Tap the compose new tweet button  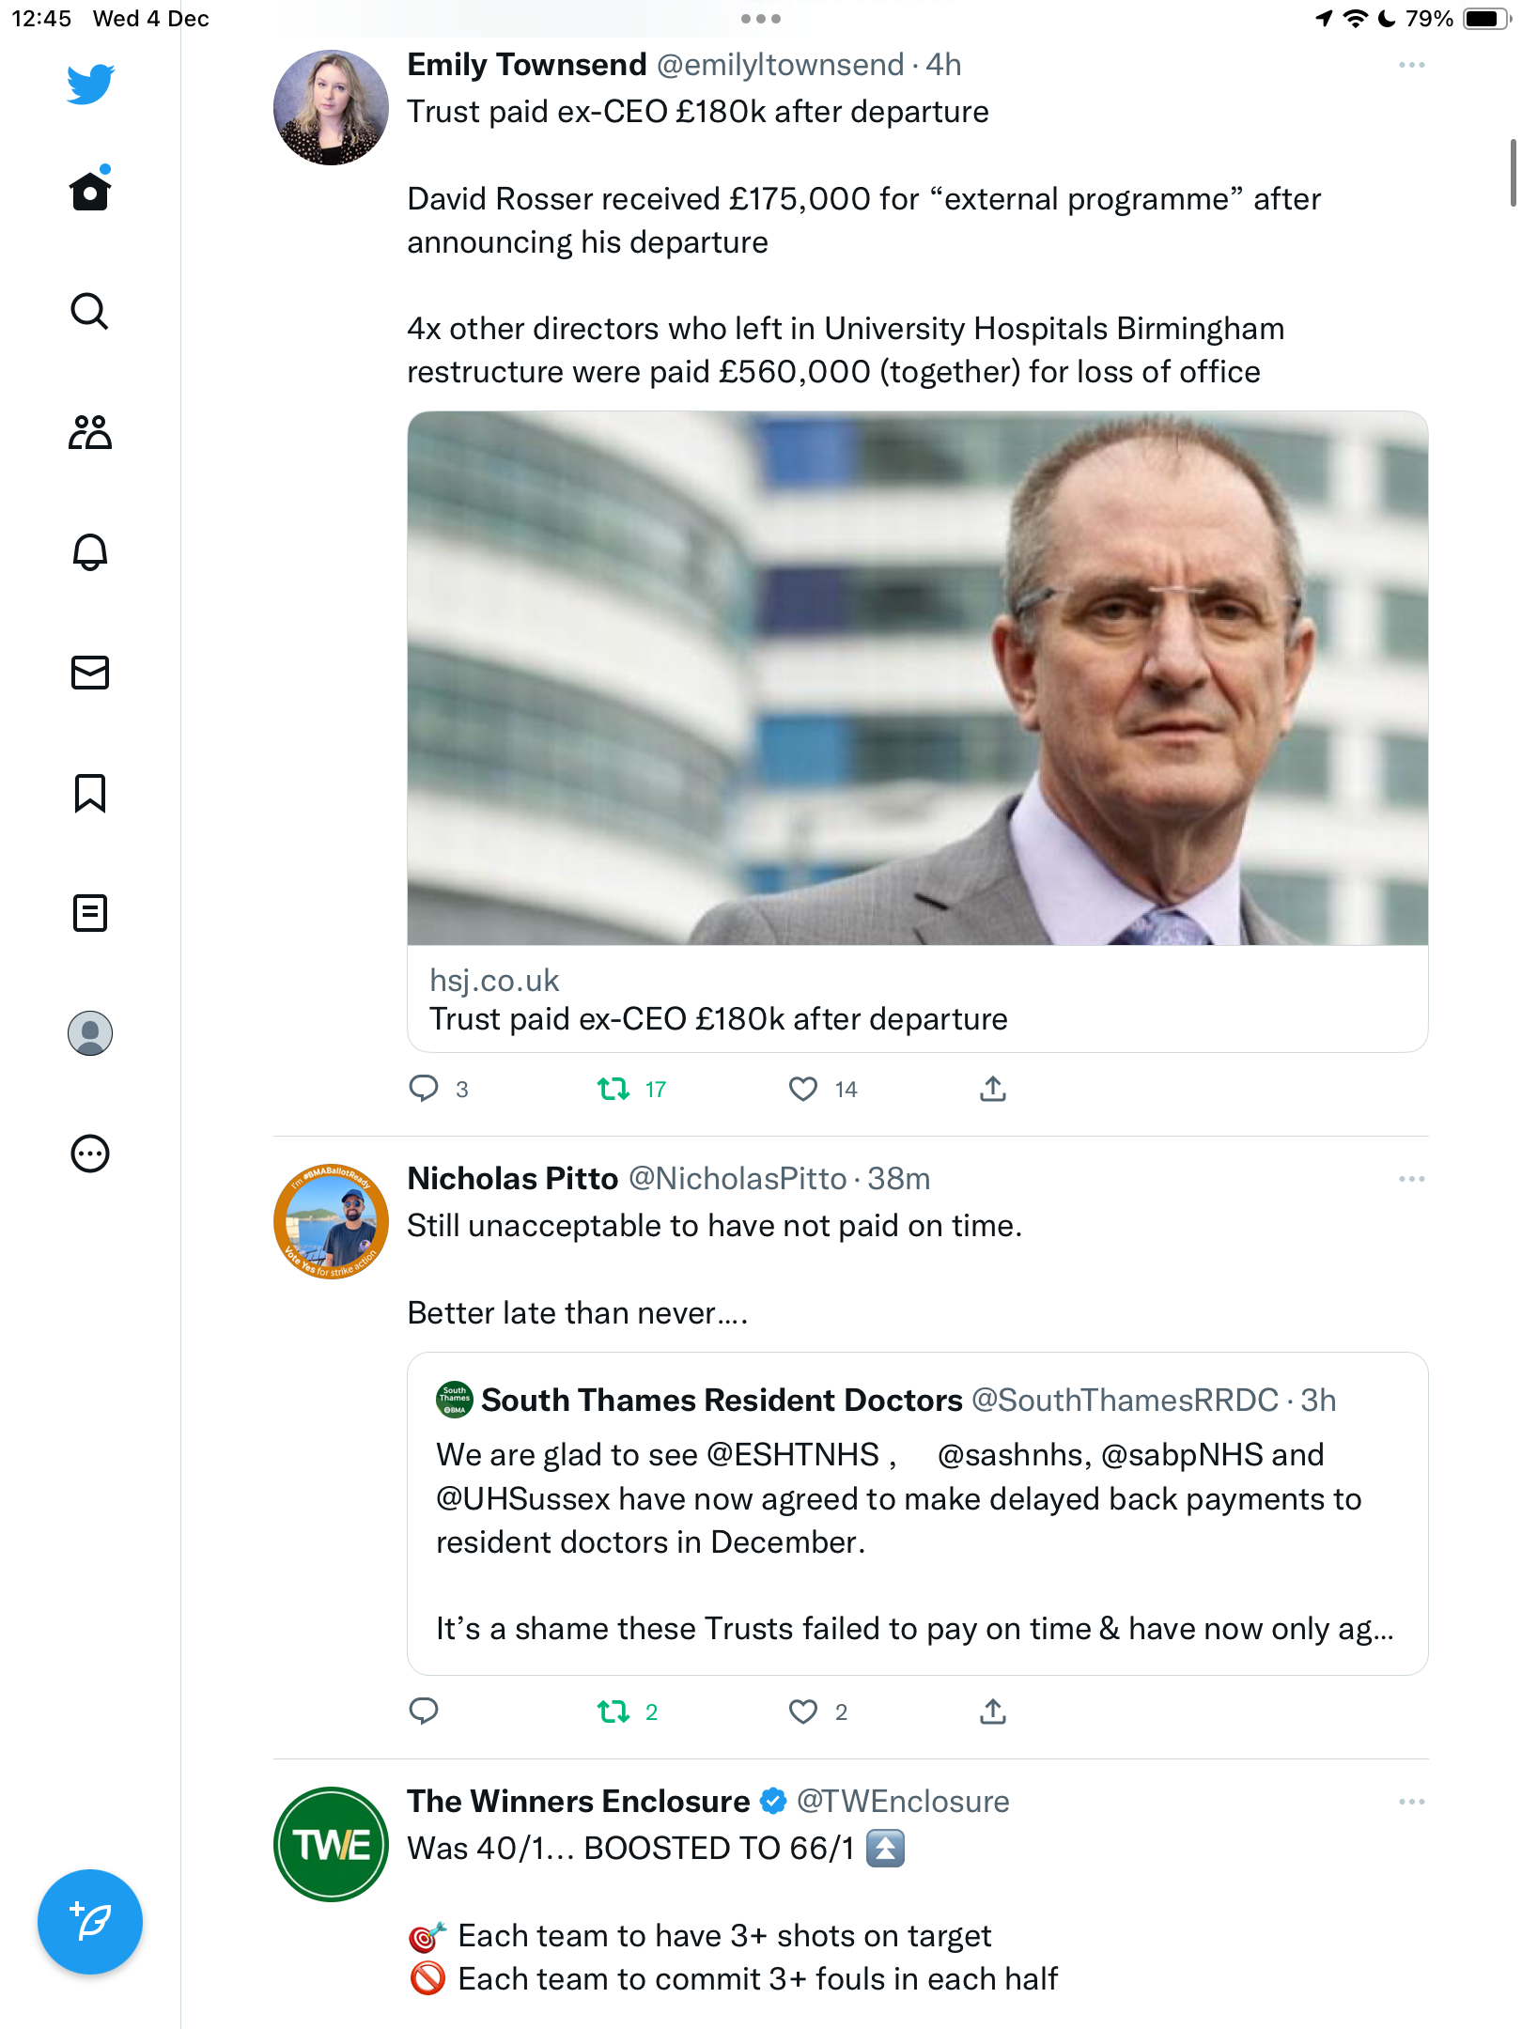(90, 1922)
